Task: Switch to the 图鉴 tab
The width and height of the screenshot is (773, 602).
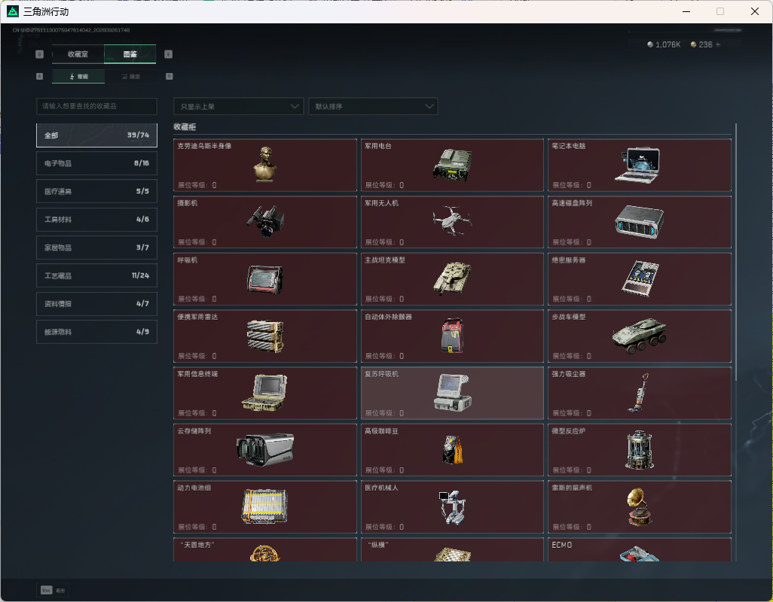Action: pos(130,54)
